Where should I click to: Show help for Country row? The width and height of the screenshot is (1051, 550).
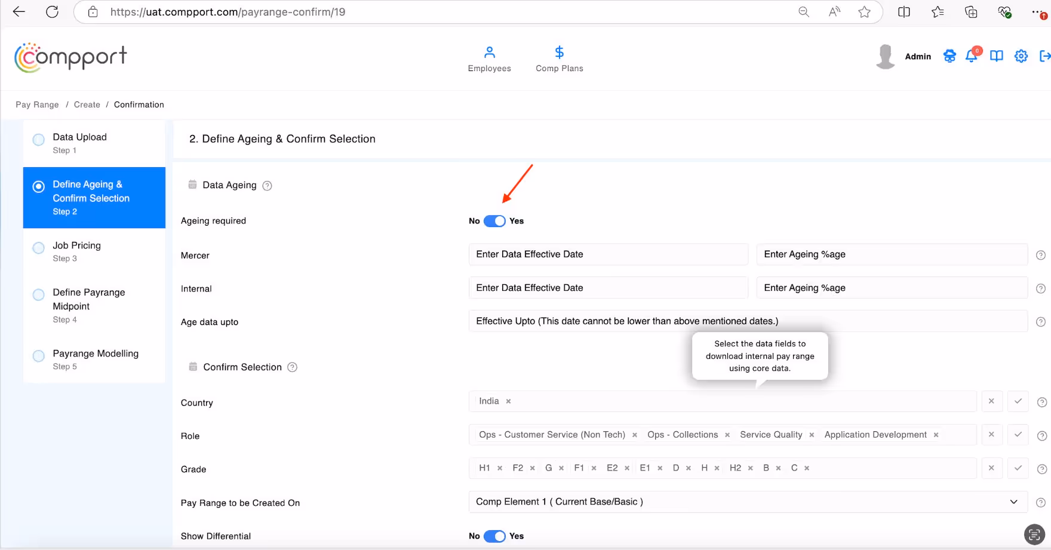coord(1042,402)
